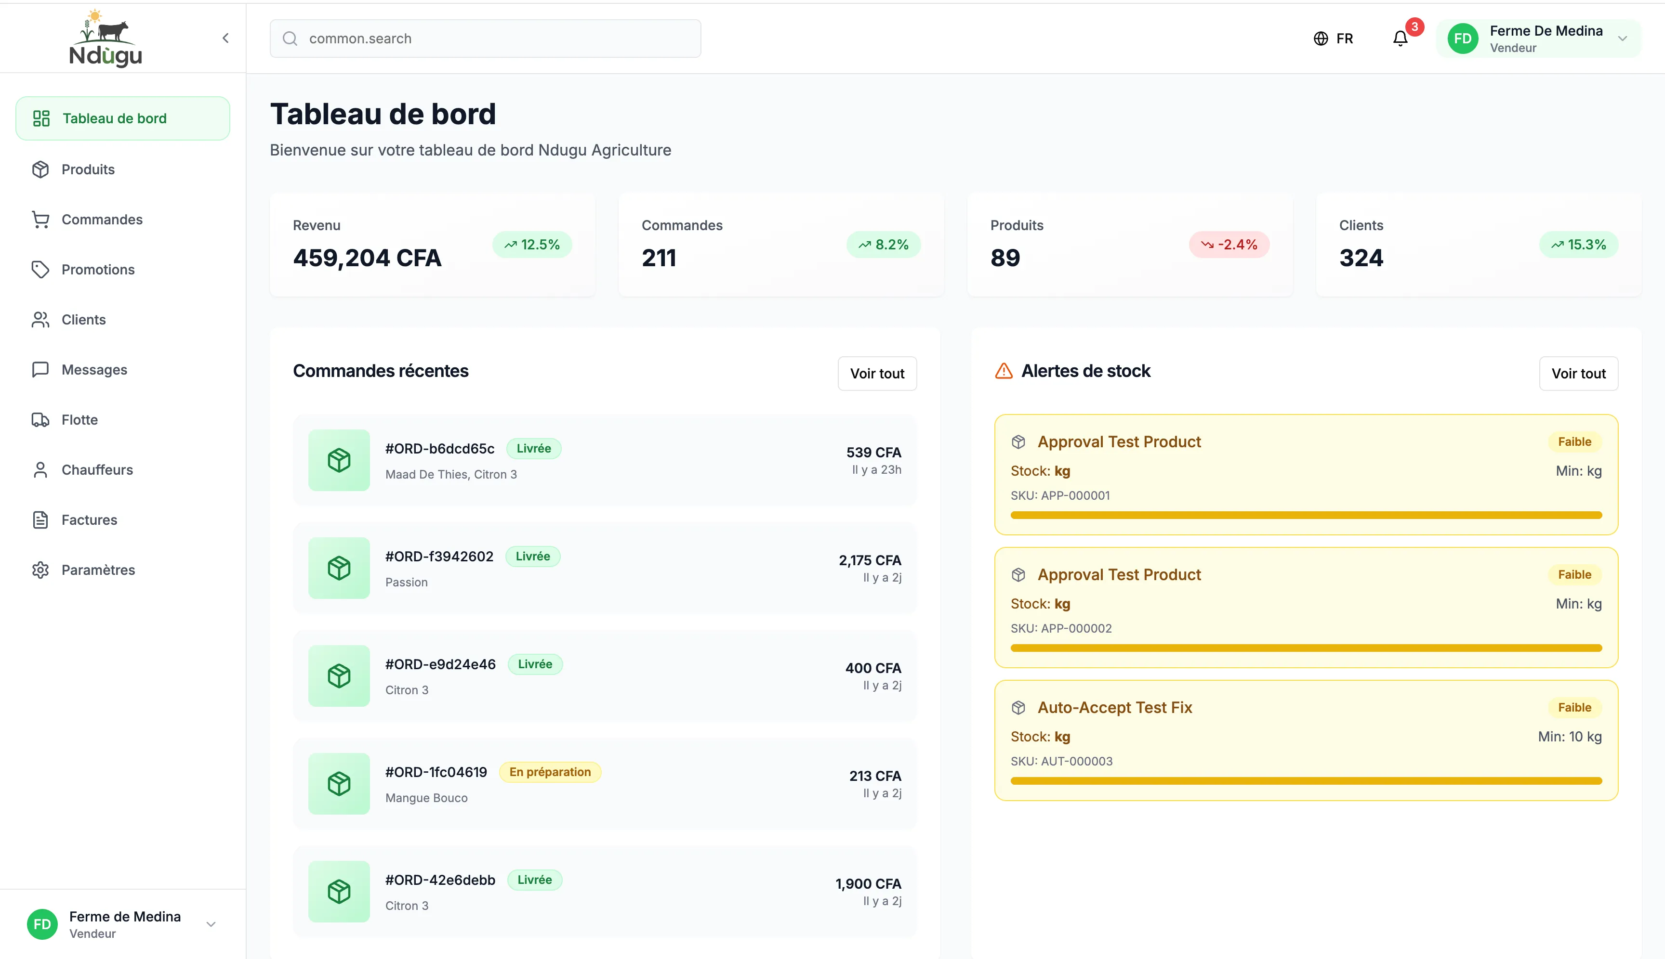Open the Ferme De Medina top-right dropdown
The image size is (1665, 959).
1622,39
